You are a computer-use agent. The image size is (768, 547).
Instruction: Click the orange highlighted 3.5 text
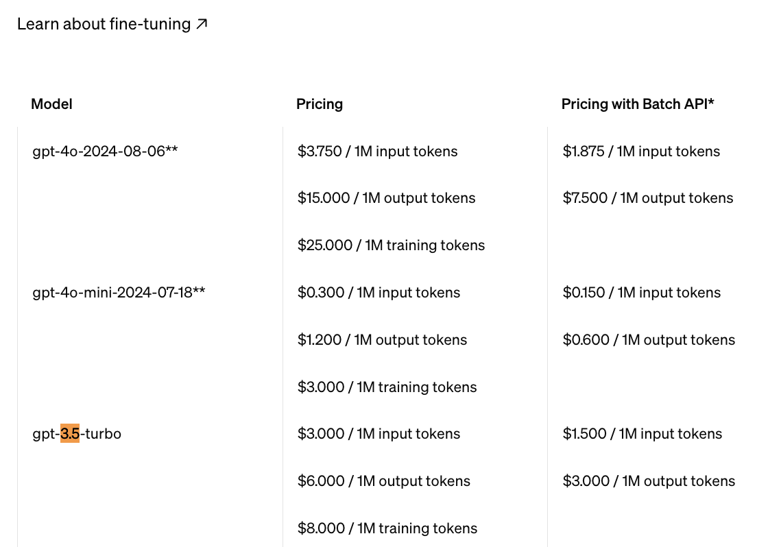pyautogui.click(x=70, y=434)
